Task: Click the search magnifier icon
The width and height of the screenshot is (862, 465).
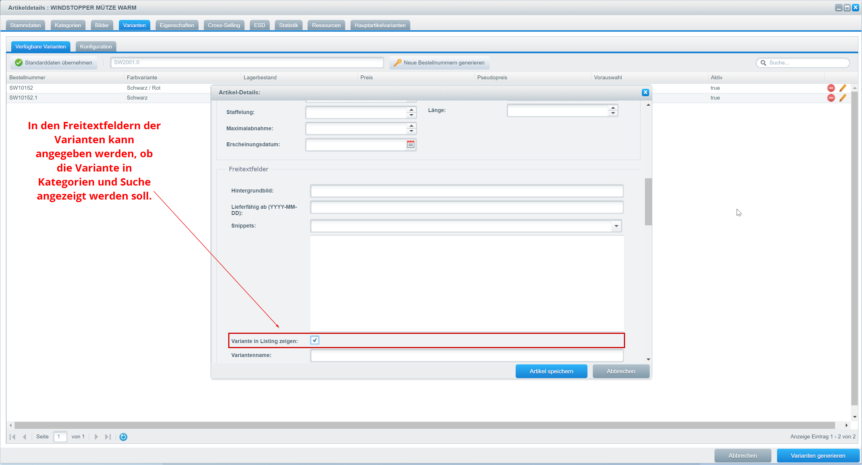Action: (763, 63)
